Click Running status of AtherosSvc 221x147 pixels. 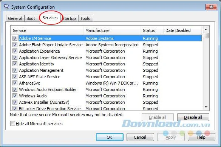click(x=150, y=83)
